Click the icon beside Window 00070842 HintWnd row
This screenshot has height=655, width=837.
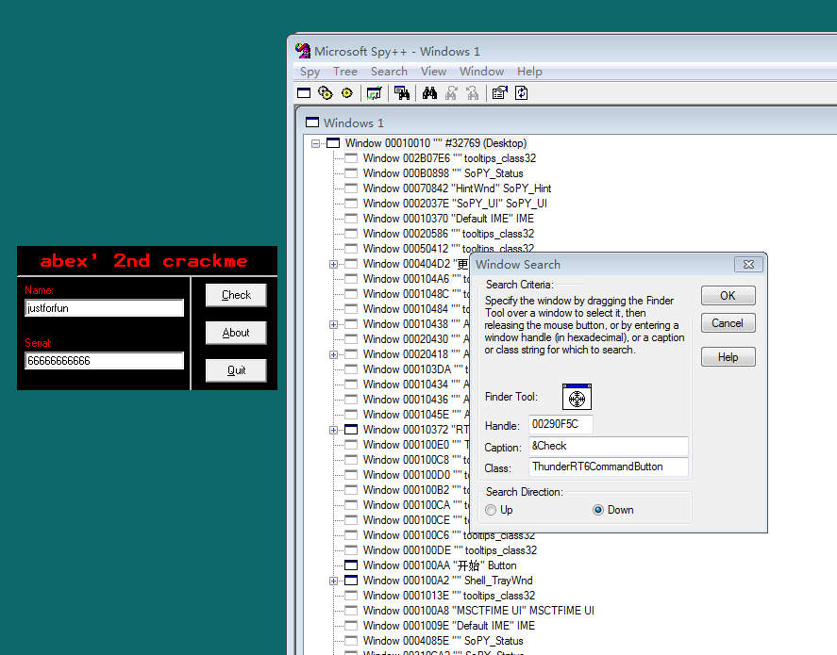click(x=351, y=188)
